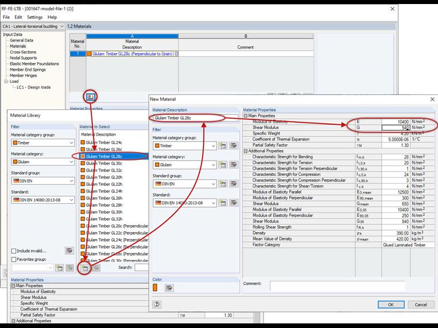Click Characteristic Strength for Bending value 28

pos(395,157)
